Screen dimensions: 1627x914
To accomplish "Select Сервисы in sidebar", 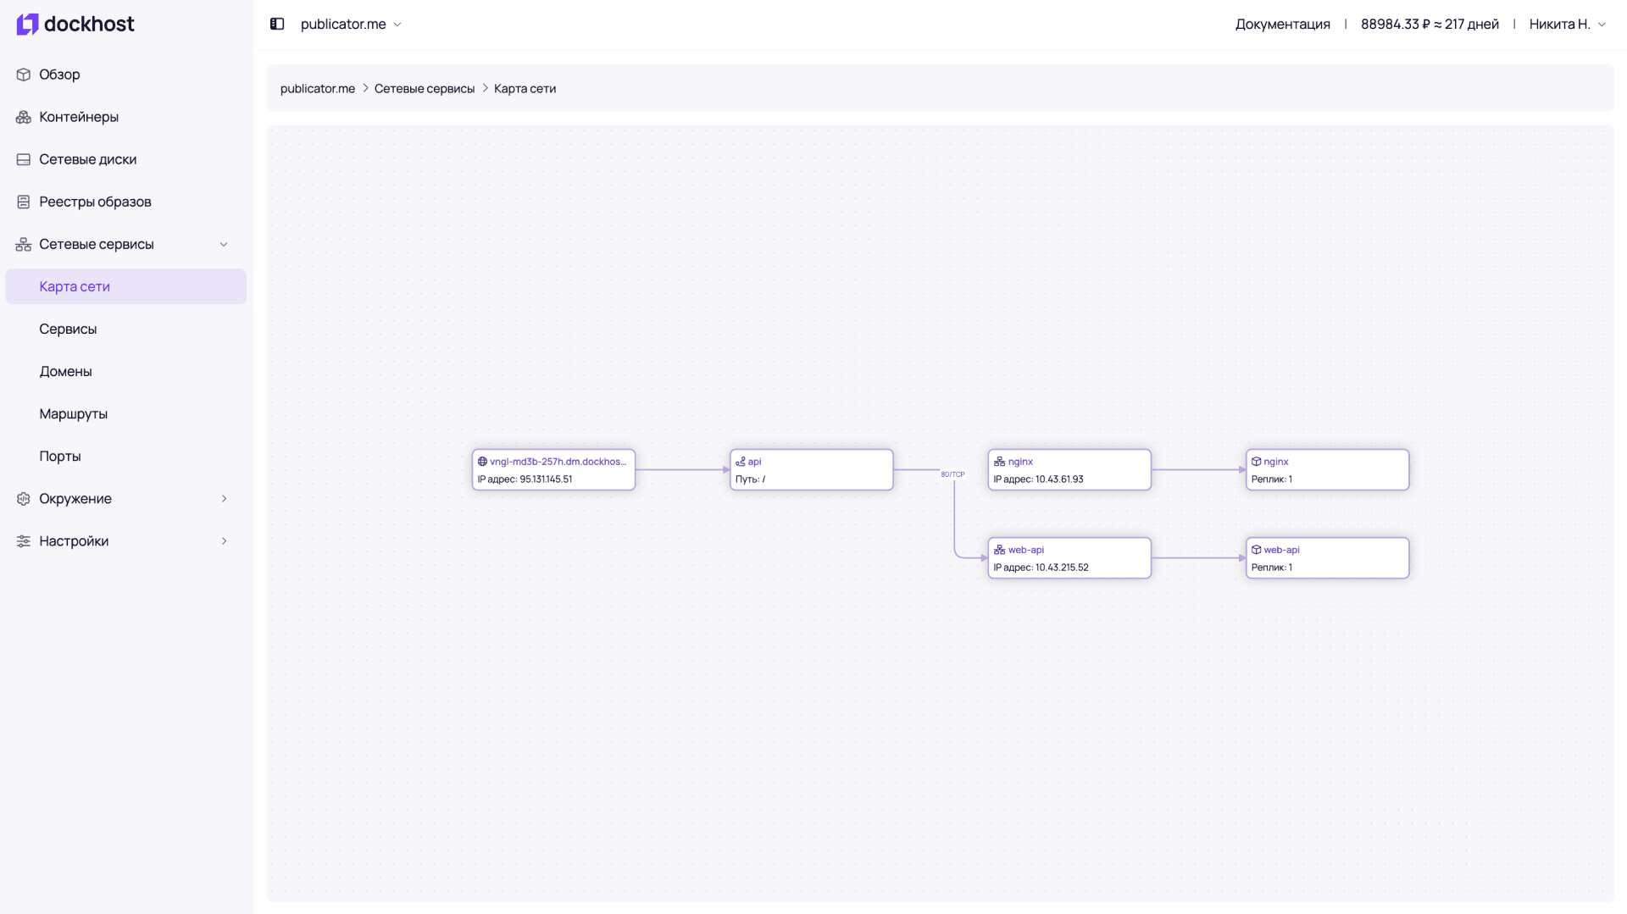I will (x=68, y=329).
